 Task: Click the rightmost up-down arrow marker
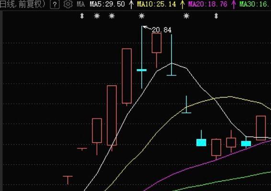click(x=216, y=16)
